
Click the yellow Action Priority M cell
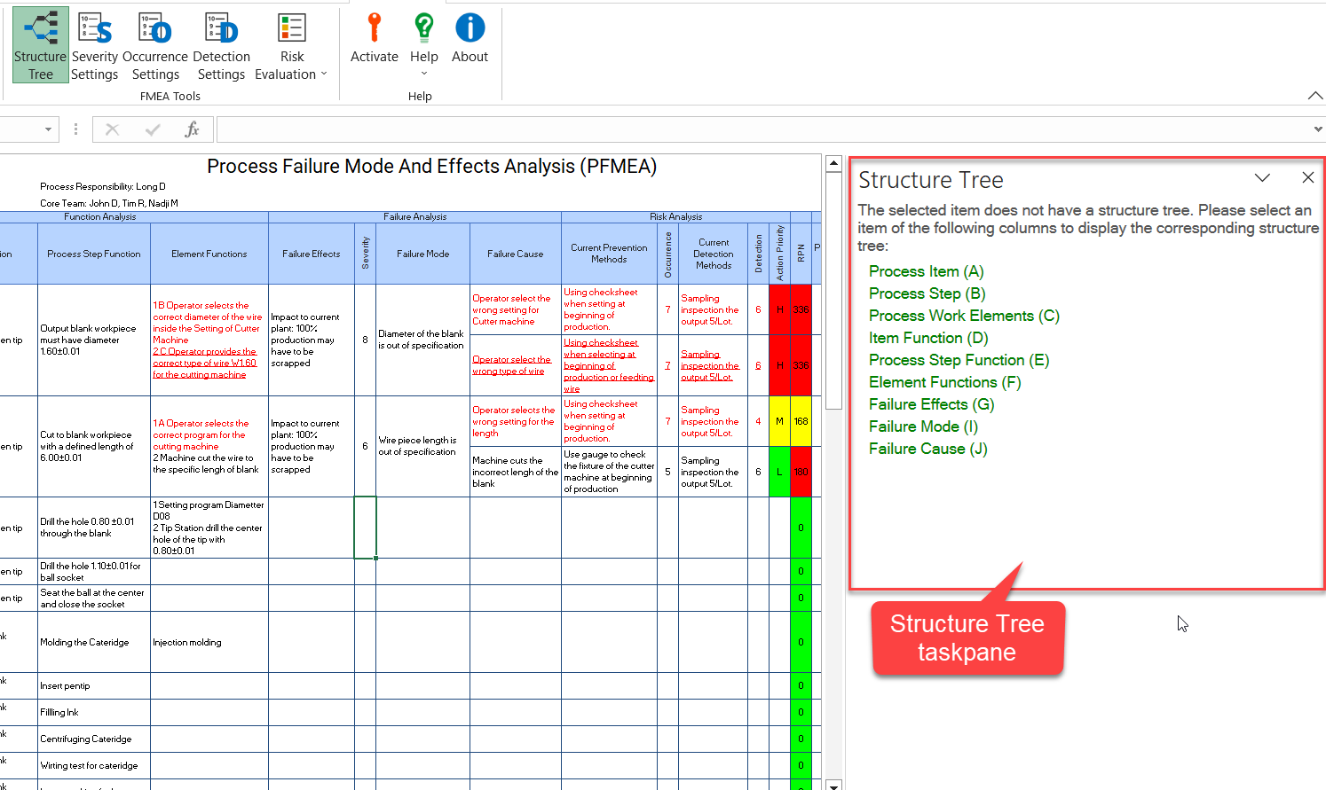(x=779, y=421)
